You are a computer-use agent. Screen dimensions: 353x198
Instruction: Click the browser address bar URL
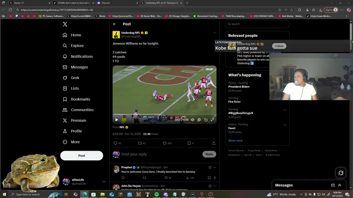click(57, 10)
